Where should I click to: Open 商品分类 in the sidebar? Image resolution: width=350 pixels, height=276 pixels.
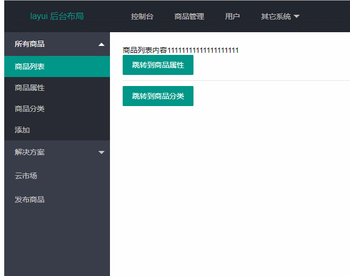coord(30,109)
